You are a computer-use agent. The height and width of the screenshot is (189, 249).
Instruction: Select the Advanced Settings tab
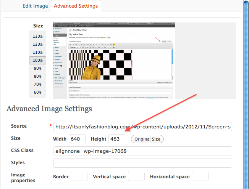click(x=75, y=6)
